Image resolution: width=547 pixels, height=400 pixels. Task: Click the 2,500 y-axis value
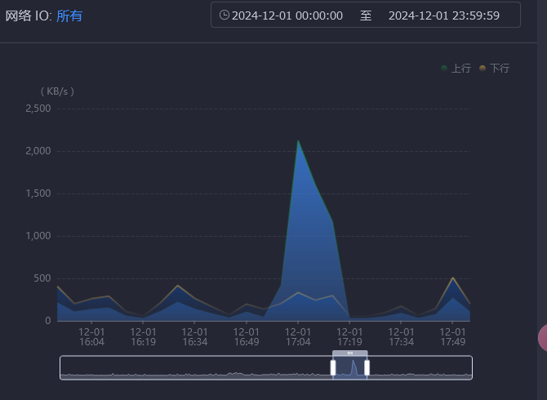pyautogui.click(x=38, y=109)
